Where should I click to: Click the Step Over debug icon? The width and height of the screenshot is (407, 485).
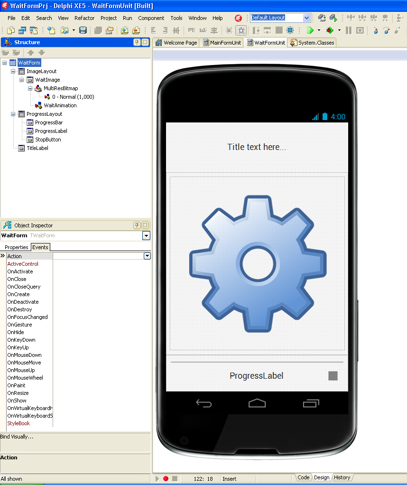coord(387,30)
